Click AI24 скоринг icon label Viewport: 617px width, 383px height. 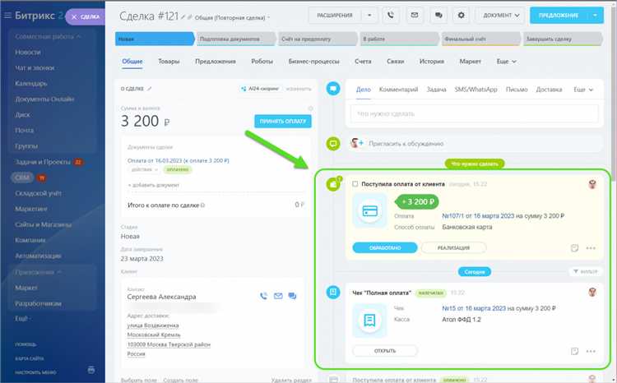(x=260, y=89)
